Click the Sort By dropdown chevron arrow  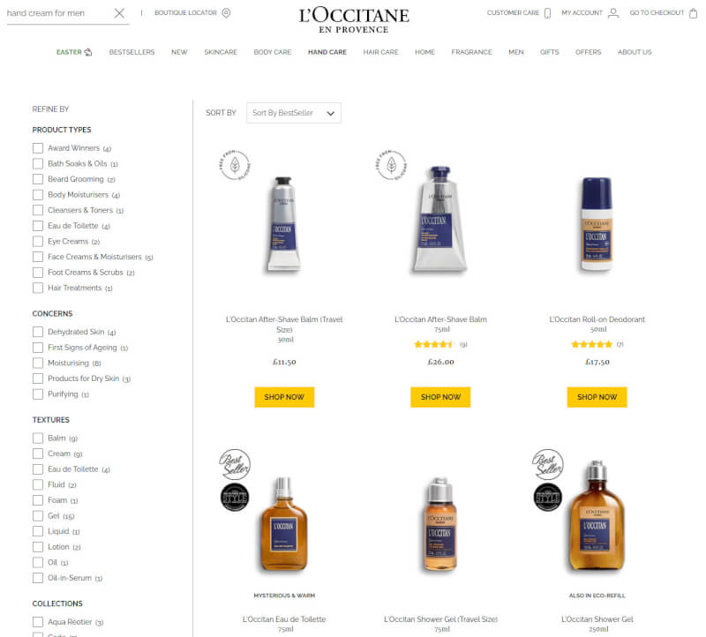(x=330, y=113)
